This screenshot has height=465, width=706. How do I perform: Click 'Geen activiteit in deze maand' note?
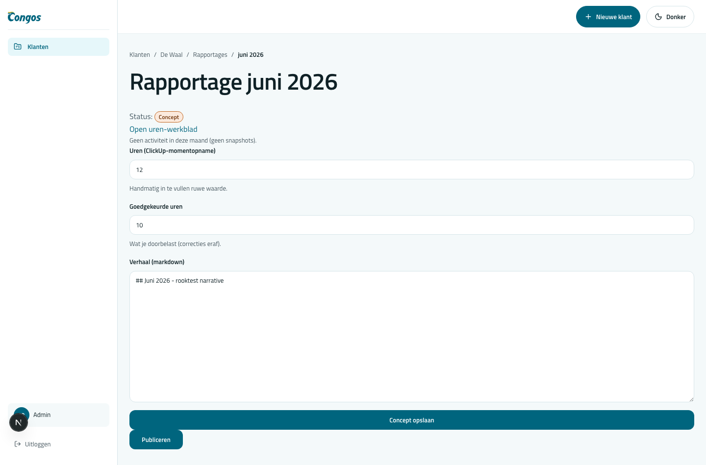point(193,141)
